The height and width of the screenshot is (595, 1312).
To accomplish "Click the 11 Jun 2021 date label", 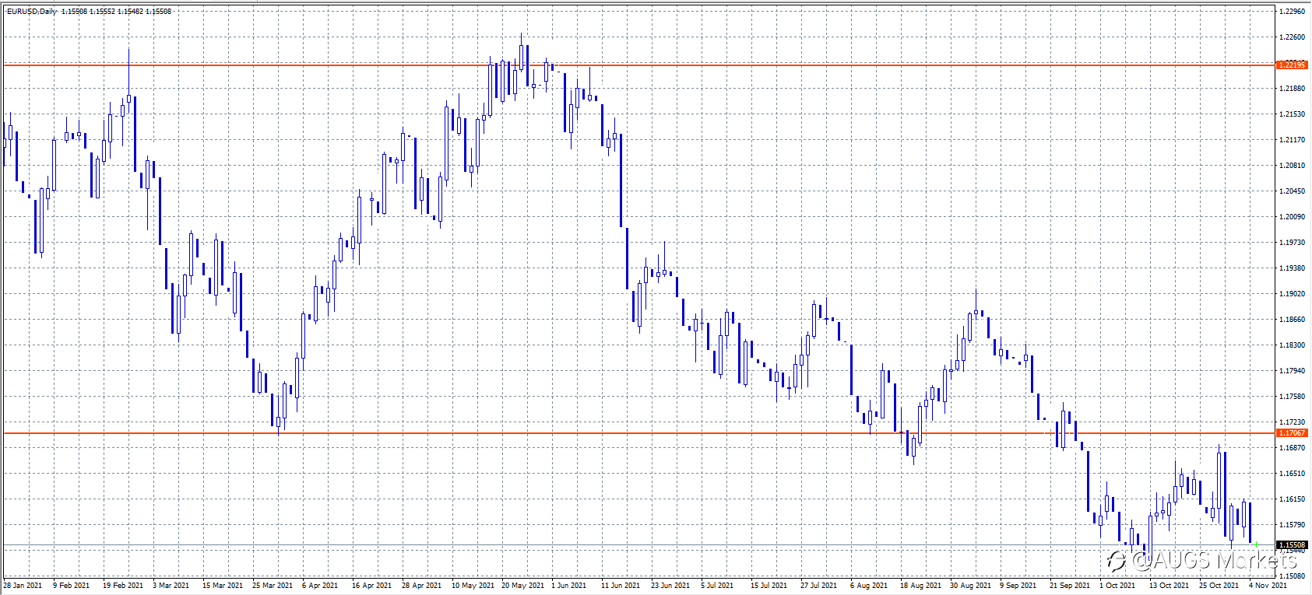I will (621, 585).
